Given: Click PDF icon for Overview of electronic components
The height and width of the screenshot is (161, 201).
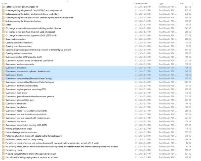Looking at the screenshot, I should tap(3, 86).
